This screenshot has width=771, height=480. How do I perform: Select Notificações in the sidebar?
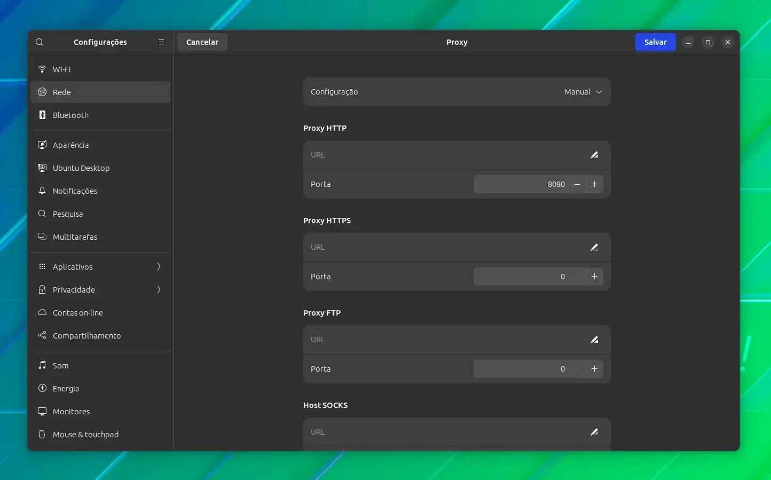pos(100,191)
